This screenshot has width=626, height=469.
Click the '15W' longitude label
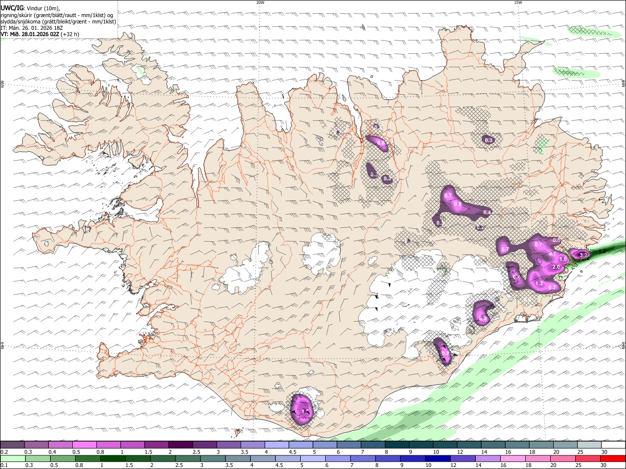[x=518, y=2]
